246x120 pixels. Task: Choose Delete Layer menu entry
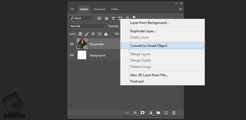tap(162, 37)
